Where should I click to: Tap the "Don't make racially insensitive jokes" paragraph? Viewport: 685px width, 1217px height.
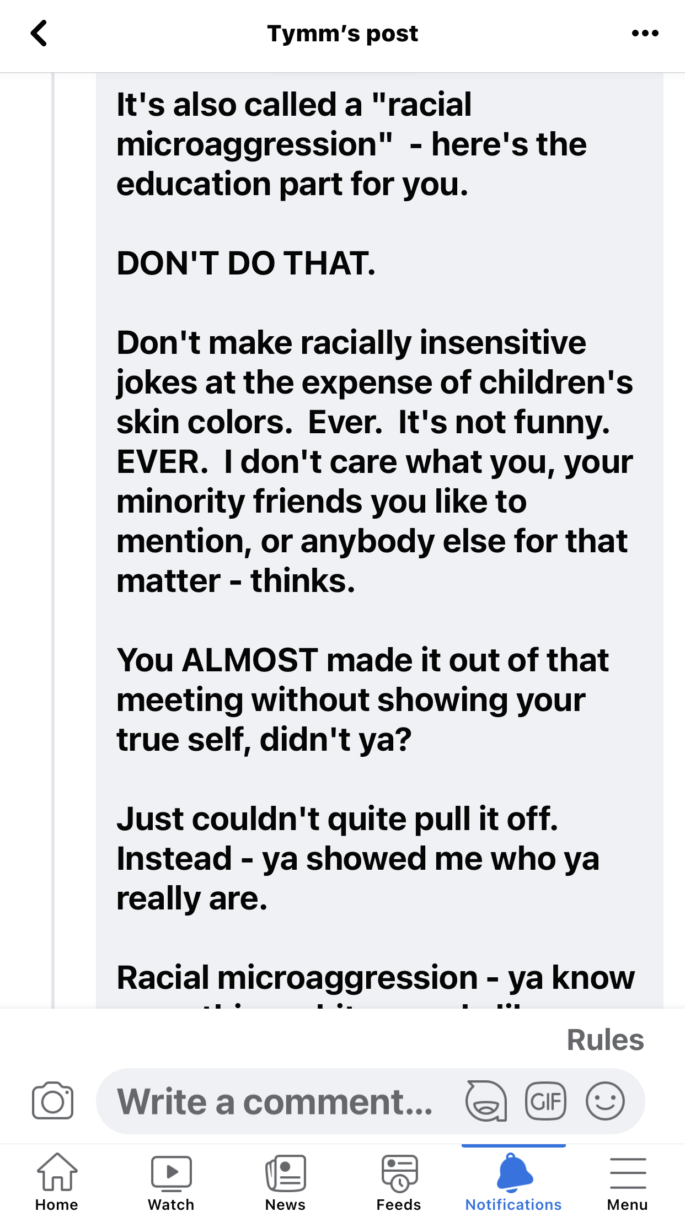(374, 461)
